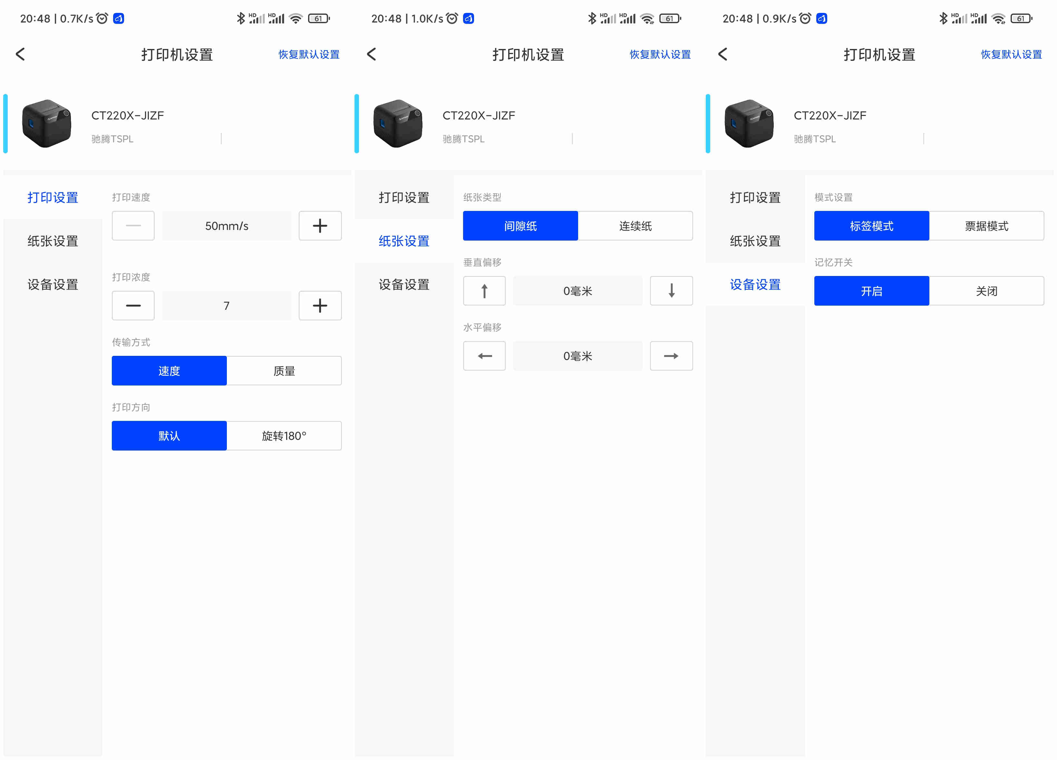Tap the 50mm/s print speed value field
The height and width of the screenshot is (760, 1057).
(227, 226)
